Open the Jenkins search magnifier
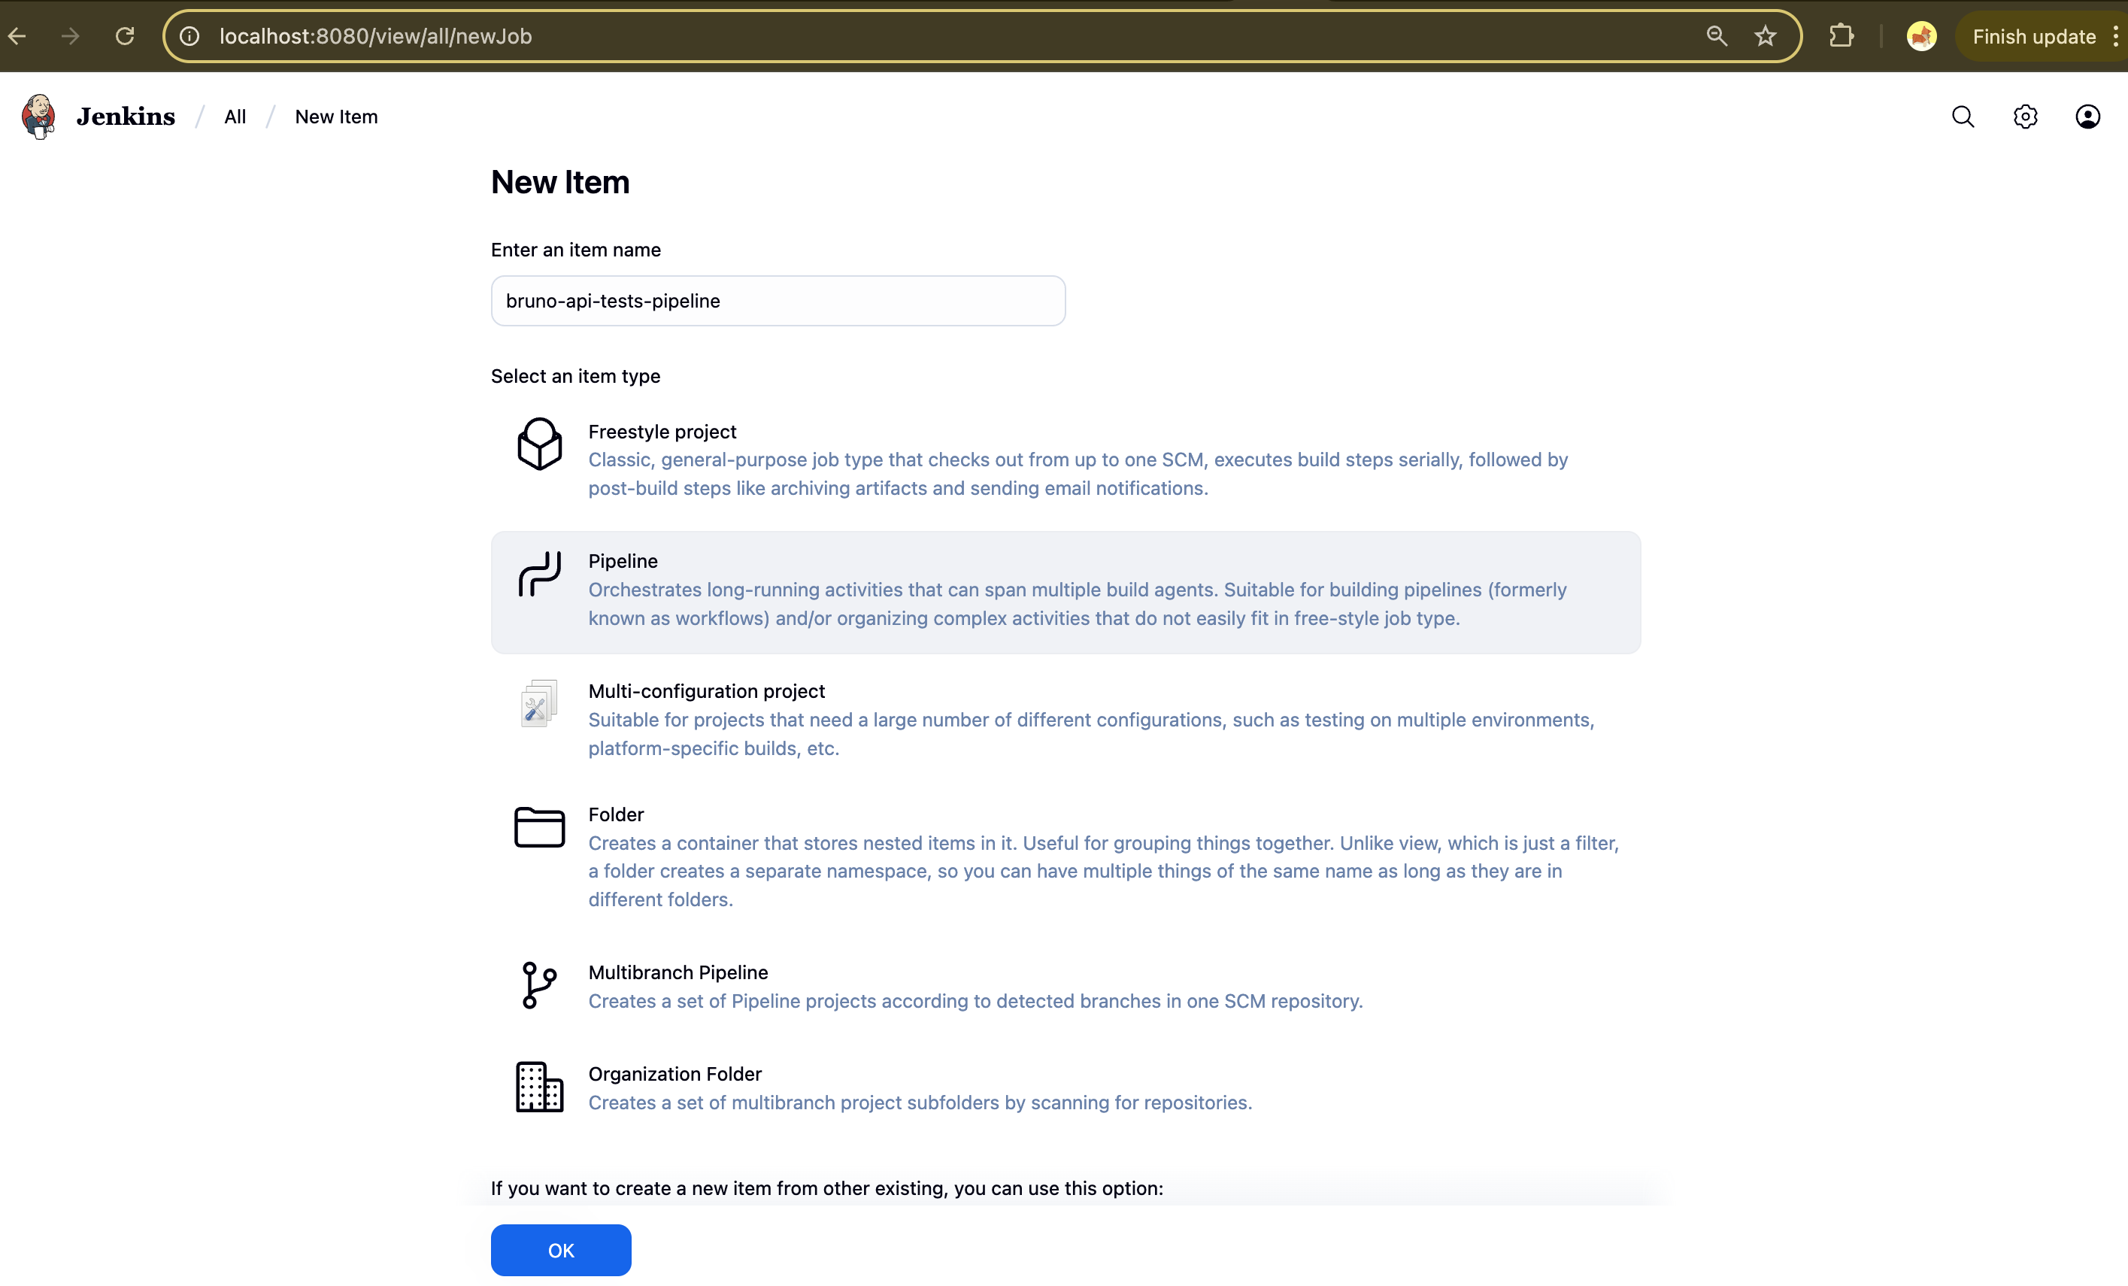 click(x=1963, y=116)
